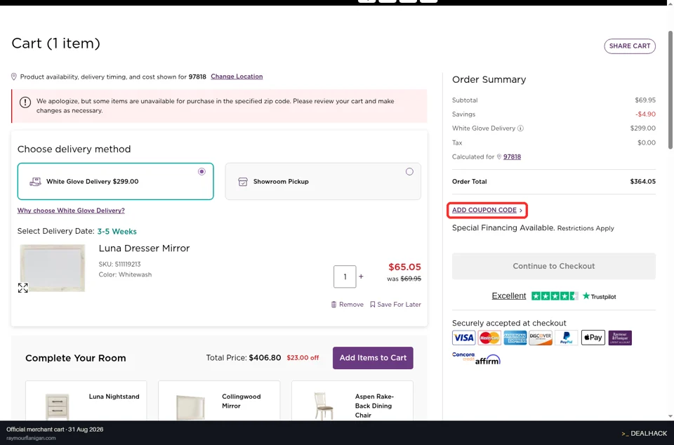This screenshot has height=445, width=674.
Task: Click the page vertical scrollbar
Action: [670, 91]
